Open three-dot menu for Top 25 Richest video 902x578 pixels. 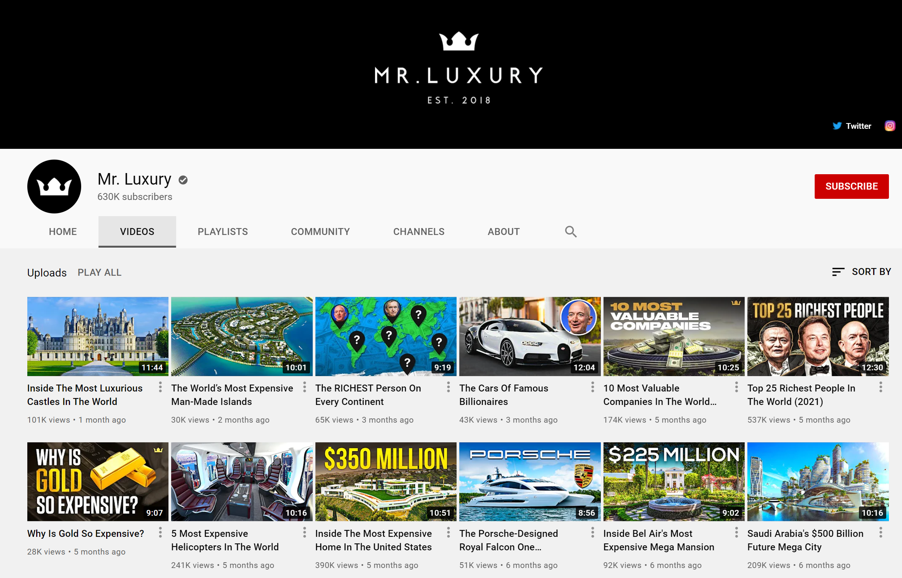880,387
